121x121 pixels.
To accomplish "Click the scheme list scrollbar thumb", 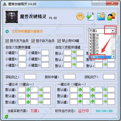I will [x=113, y=52].
